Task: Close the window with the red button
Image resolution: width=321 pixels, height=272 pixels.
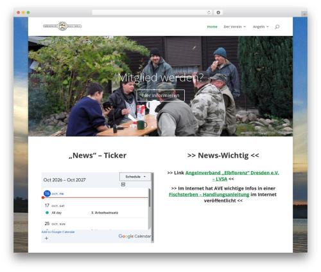Action: [19, 13]
